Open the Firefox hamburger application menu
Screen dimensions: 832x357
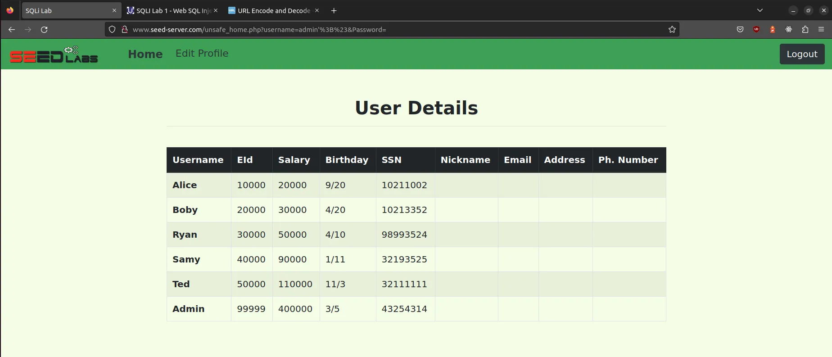coord(821,30)
